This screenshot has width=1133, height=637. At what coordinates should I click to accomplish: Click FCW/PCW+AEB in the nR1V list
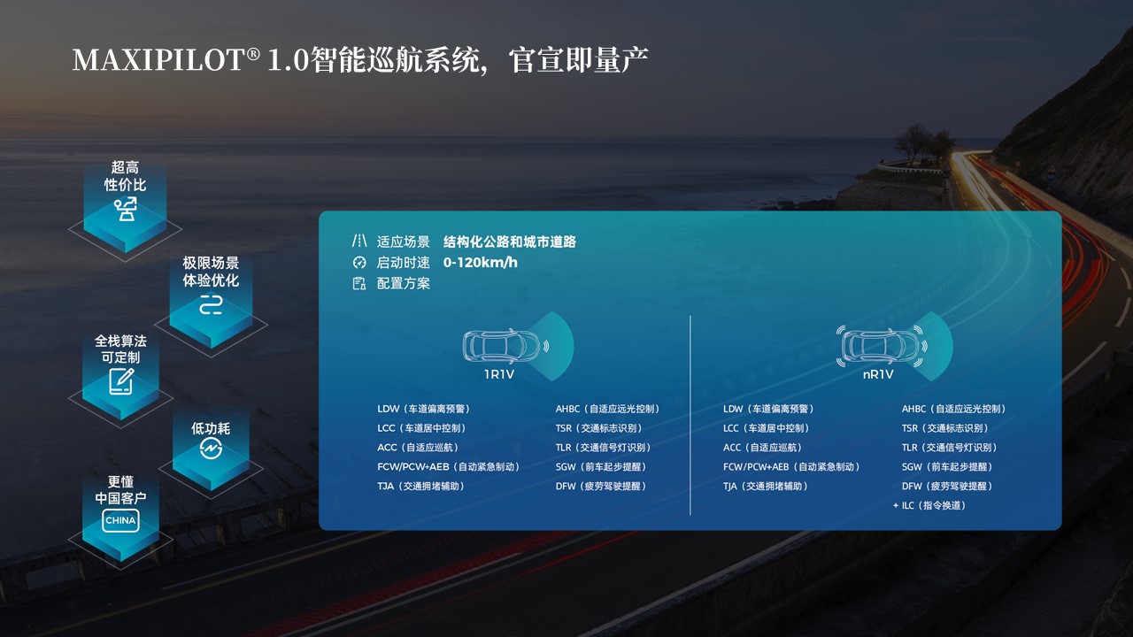click(x=793, y=467)
